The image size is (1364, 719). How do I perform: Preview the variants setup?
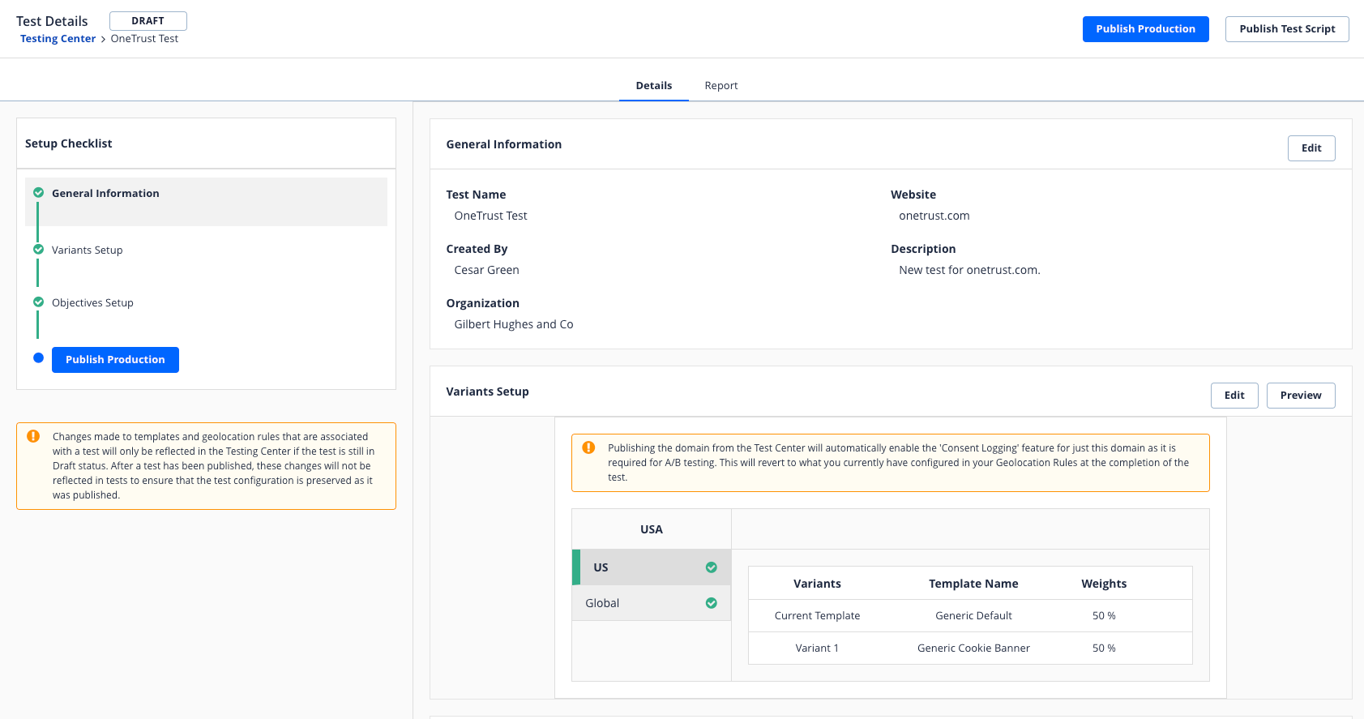1300,396
